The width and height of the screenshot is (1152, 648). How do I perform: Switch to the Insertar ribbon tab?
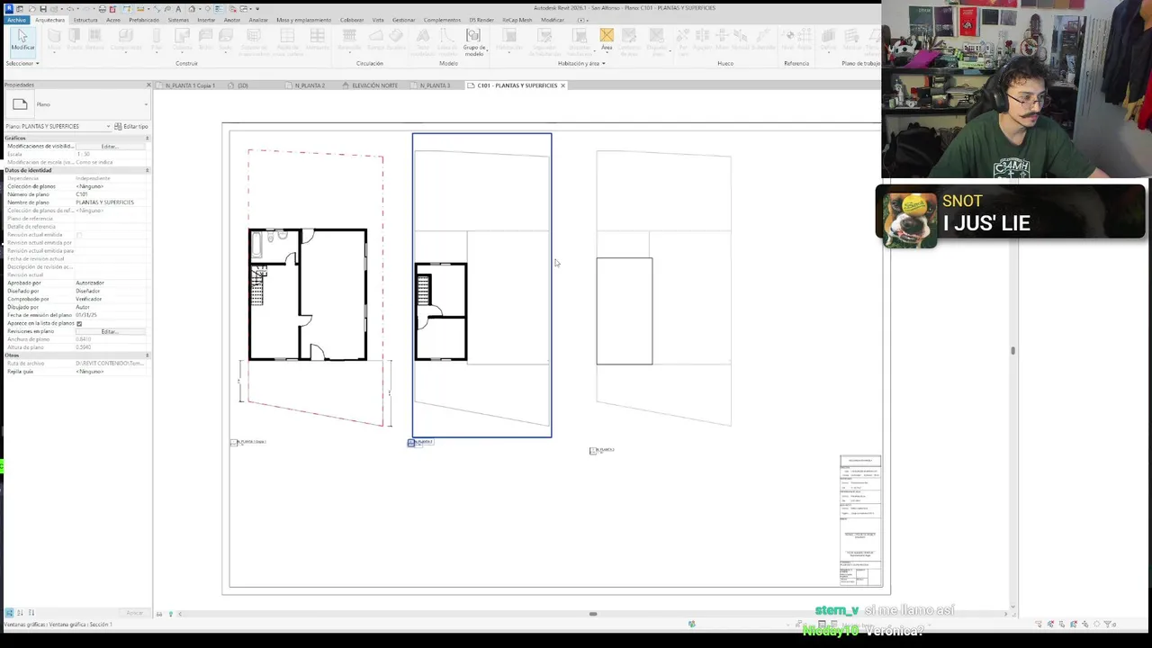coord(206,20)
